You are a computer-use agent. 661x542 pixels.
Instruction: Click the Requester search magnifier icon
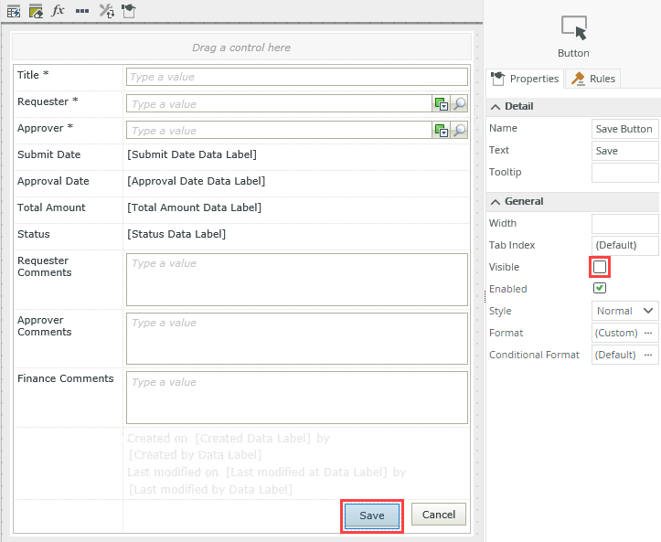tap(459, 103)
